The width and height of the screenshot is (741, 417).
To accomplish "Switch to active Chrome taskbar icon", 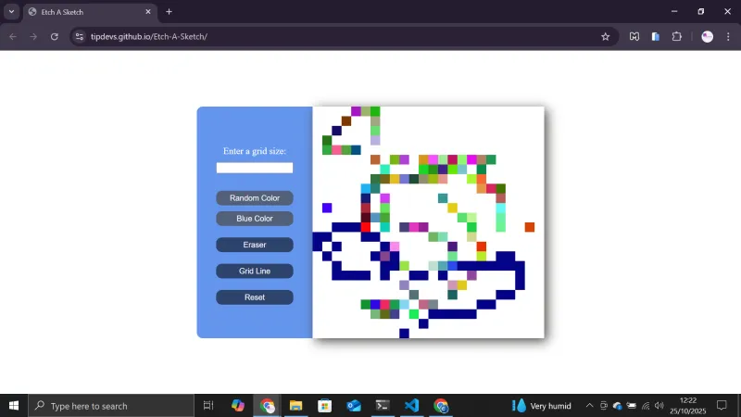I will click(x=267, y=406).
